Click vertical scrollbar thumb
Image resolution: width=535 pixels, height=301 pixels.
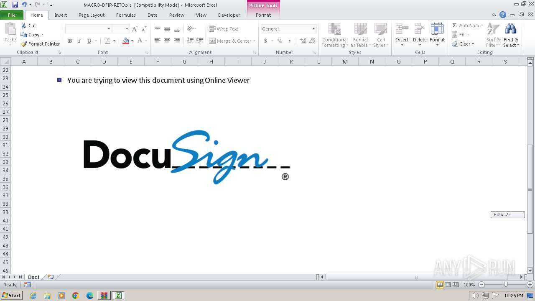click(x=530, y=189)
